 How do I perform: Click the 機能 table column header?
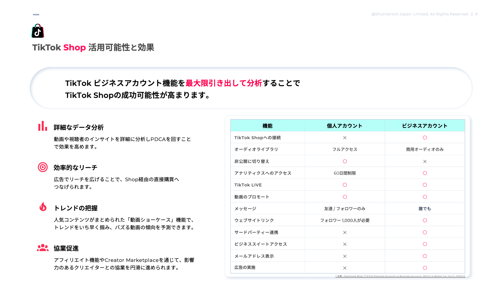pos(267,126)
